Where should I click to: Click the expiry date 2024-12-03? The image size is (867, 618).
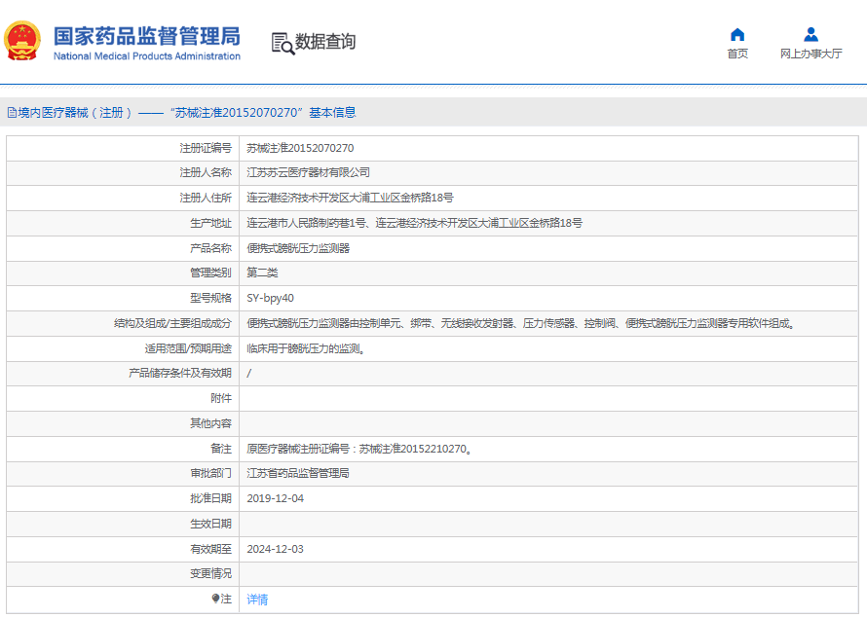coord(276,549)
